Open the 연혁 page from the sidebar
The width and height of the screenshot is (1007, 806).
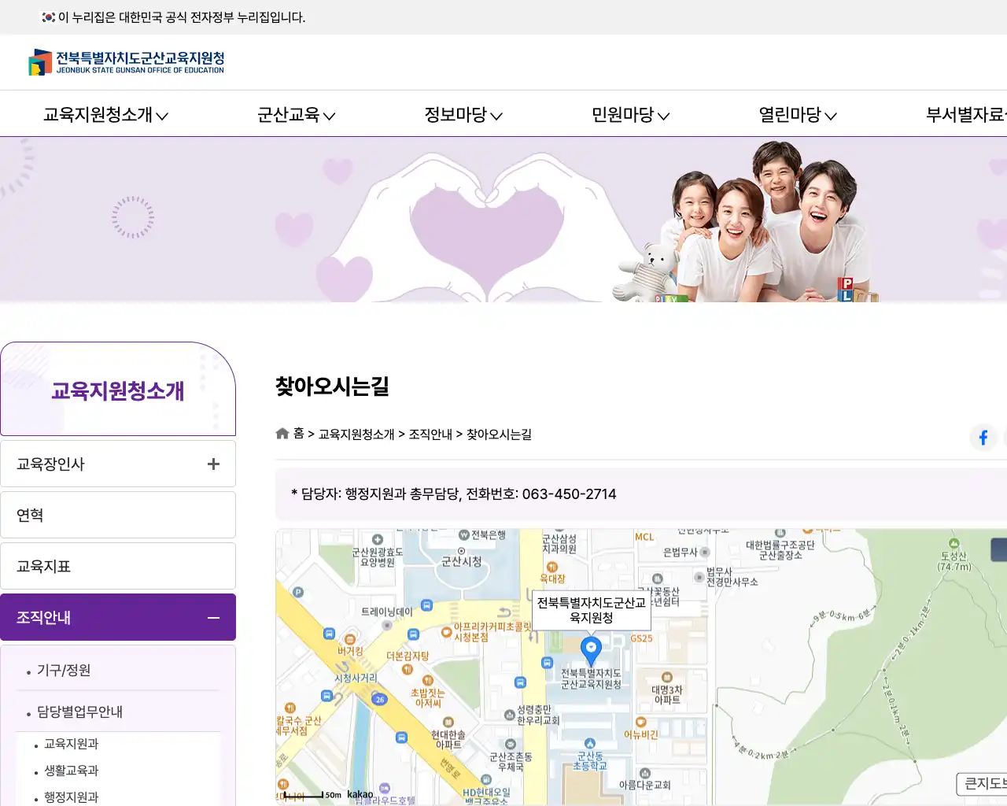(118, 515)
